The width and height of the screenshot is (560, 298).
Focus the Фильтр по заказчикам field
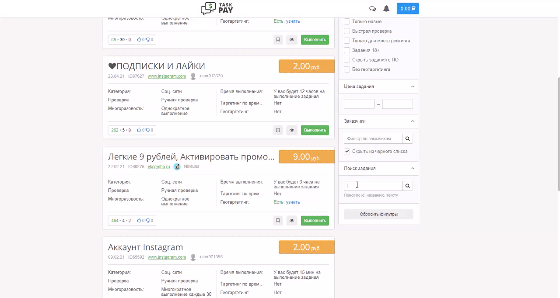click(x=373, y=139)
